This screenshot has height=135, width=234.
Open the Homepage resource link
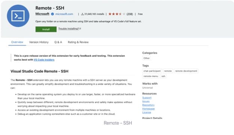tap(148, 109)
